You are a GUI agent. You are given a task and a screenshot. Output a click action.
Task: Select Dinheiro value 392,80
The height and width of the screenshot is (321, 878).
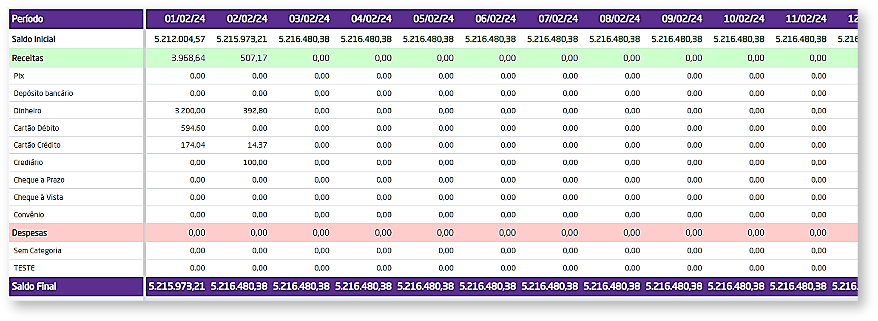[x=255, y=111]
